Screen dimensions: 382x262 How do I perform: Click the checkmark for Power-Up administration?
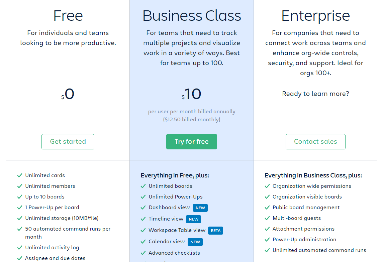[x=267, y=240]
